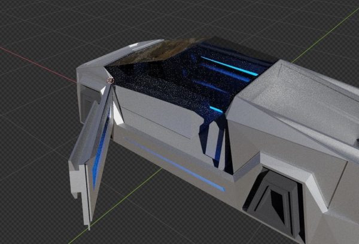Select the silver seat back in the cabin
Image resolution: width=359 pixels, height=244 pixels.
214,141
